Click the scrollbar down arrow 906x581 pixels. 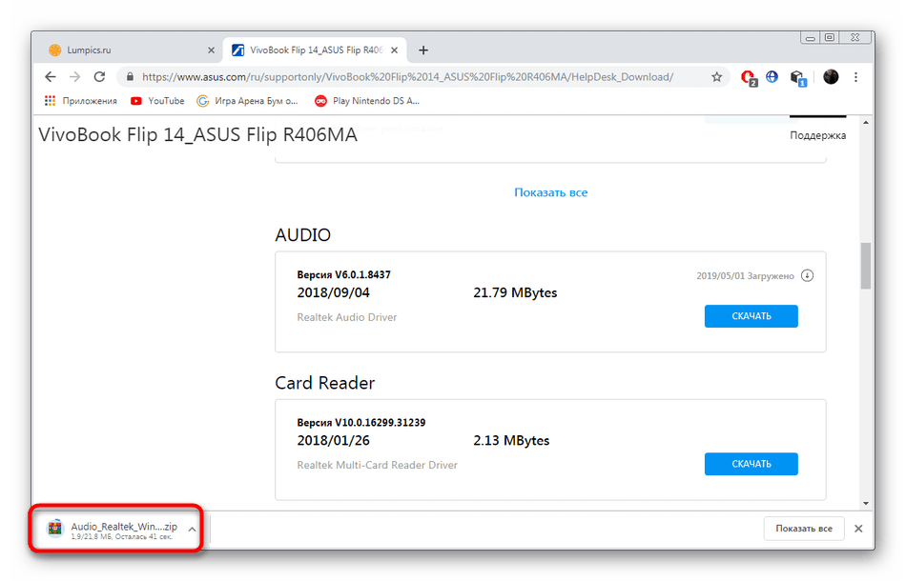coord(866,503)
